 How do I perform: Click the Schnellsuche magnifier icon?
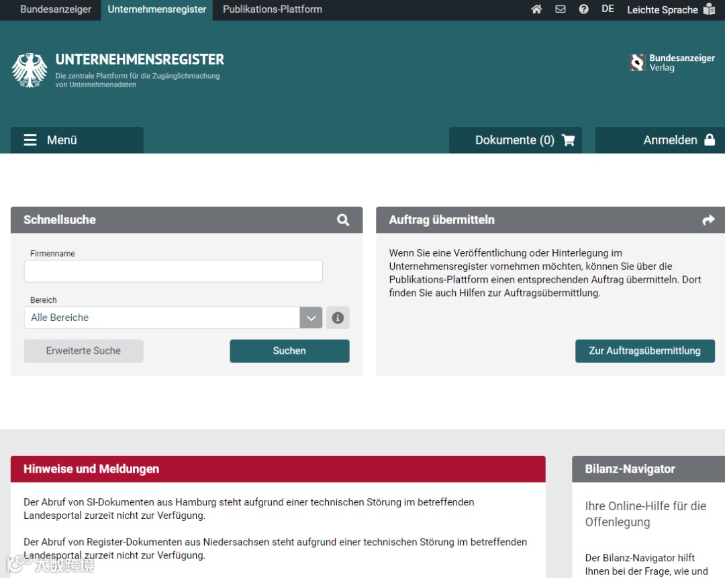(343, 220)
